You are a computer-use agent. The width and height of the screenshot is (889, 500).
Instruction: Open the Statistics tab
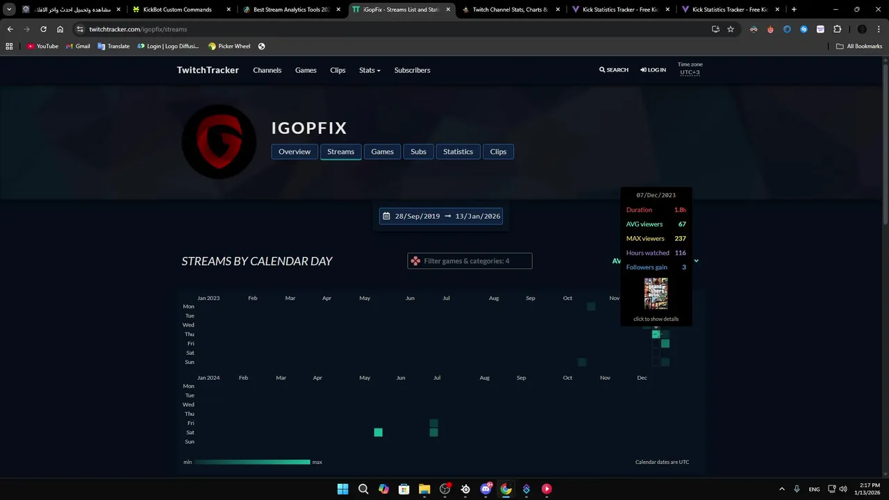tap(458, 151)
